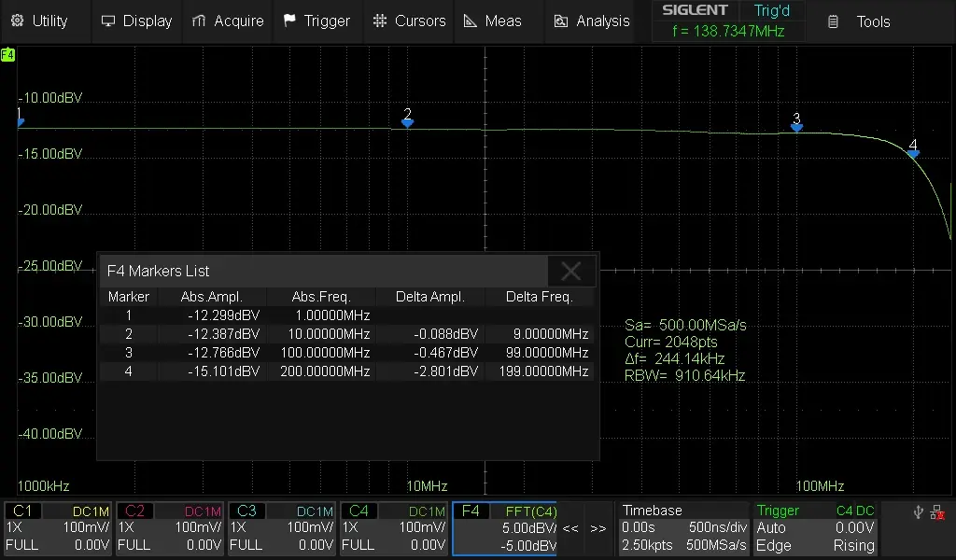Select marker 4 on the FFT trace
This screenshot has height=560, width=956.
913,150
